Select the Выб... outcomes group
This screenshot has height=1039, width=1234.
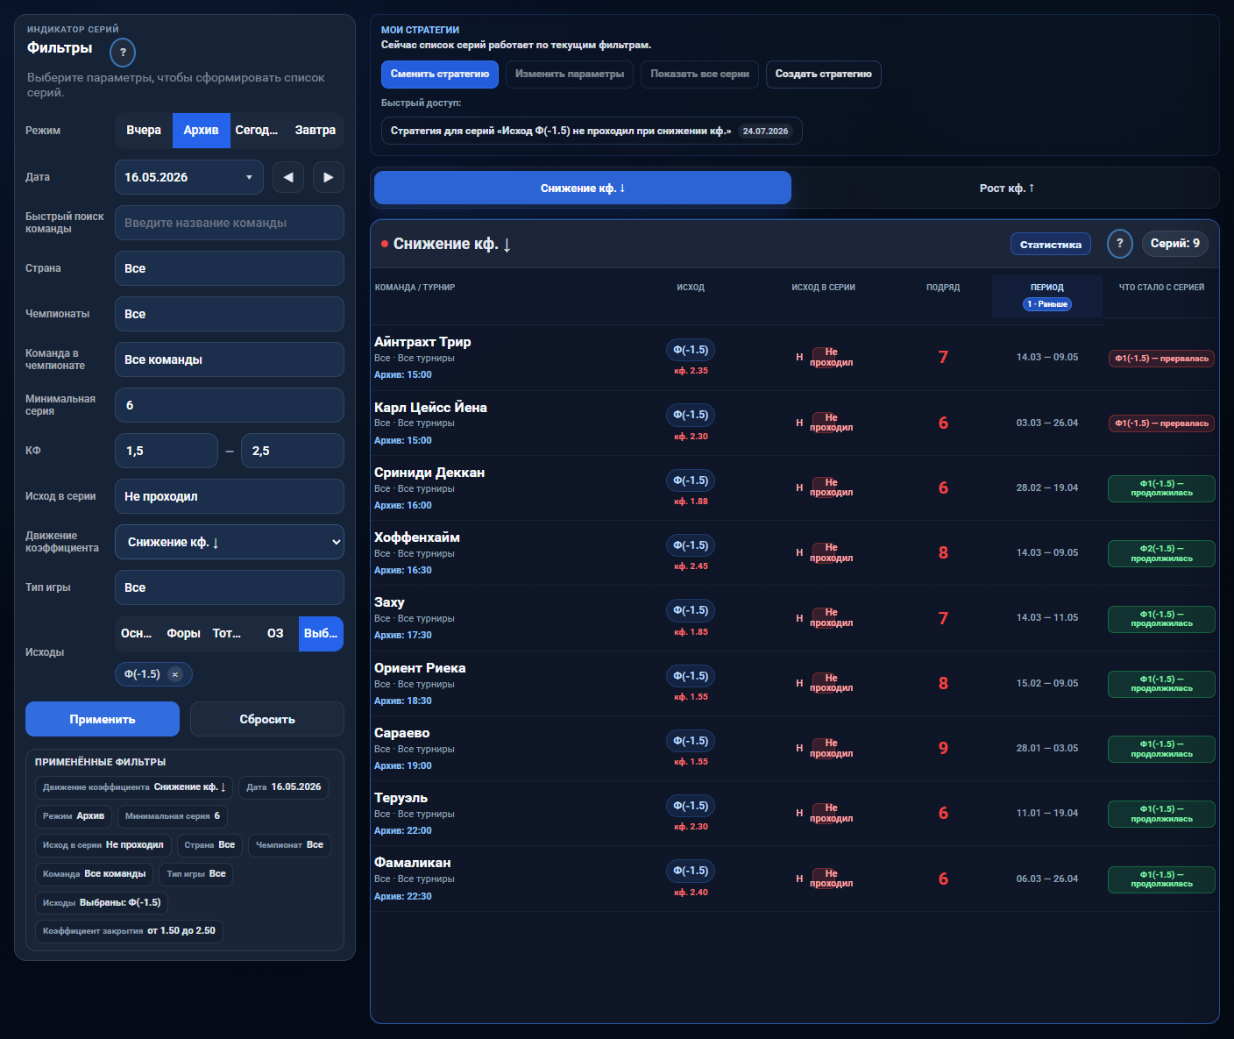click(321, 633)
